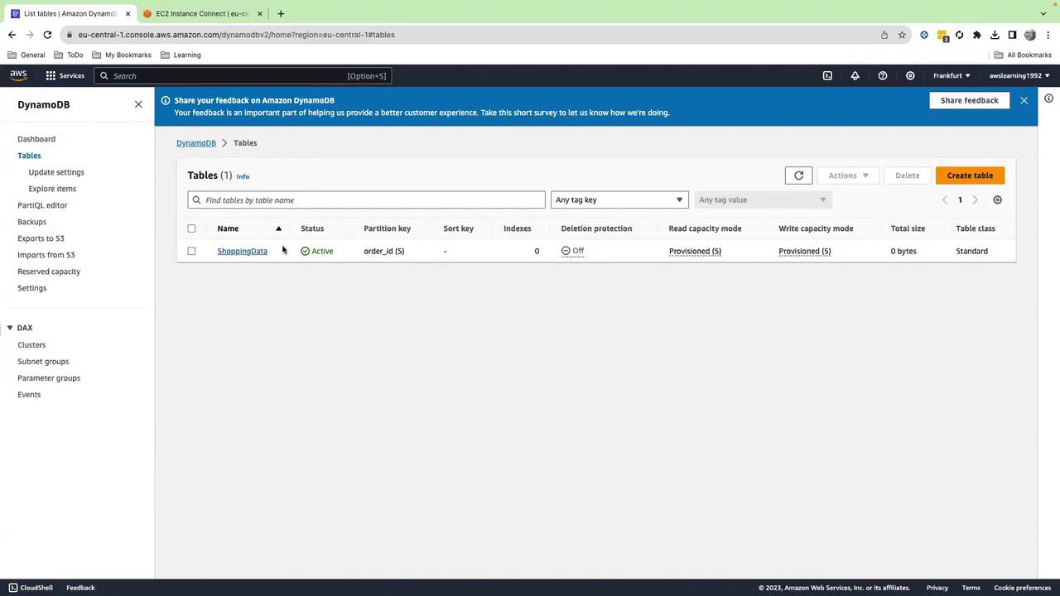Go to previous page of tables
1060x596 pixels.
[x=945, y=199]
